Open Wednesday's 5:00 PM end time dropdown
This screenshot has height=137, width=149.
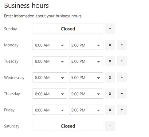[86, 77]
